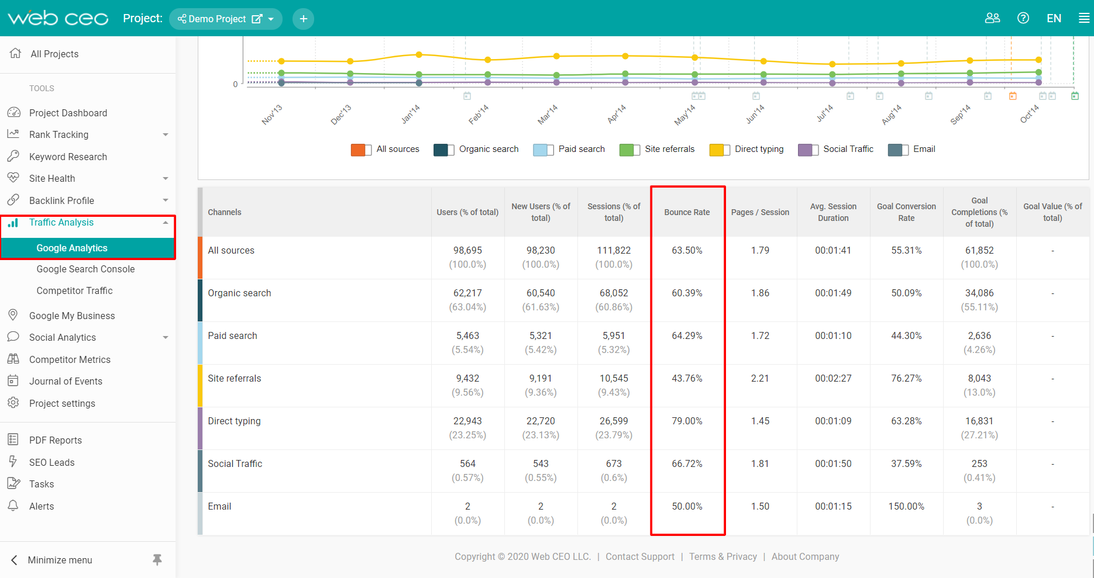Click the Traffic Analysis bars icon
The image size is (1094, 578).
click(13, 222)
